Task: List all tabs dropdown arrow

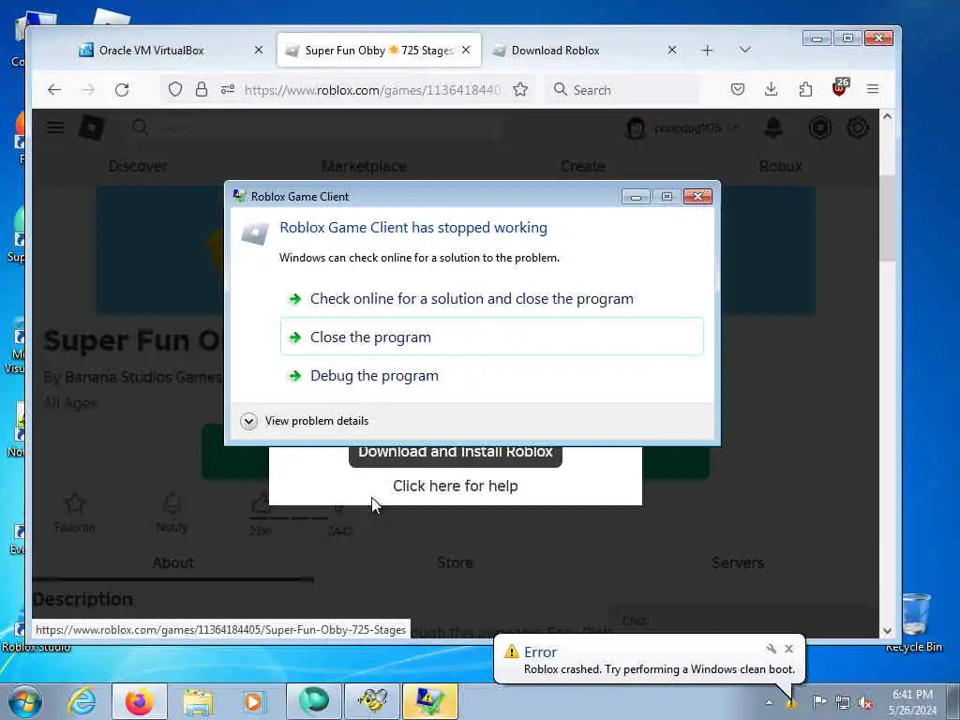Action: (744, 50)
